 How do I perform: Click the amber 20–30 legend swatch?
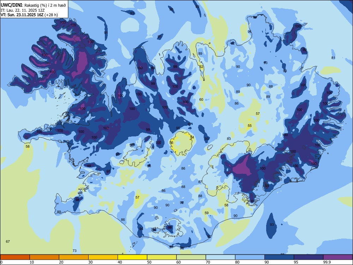point(74,257)
